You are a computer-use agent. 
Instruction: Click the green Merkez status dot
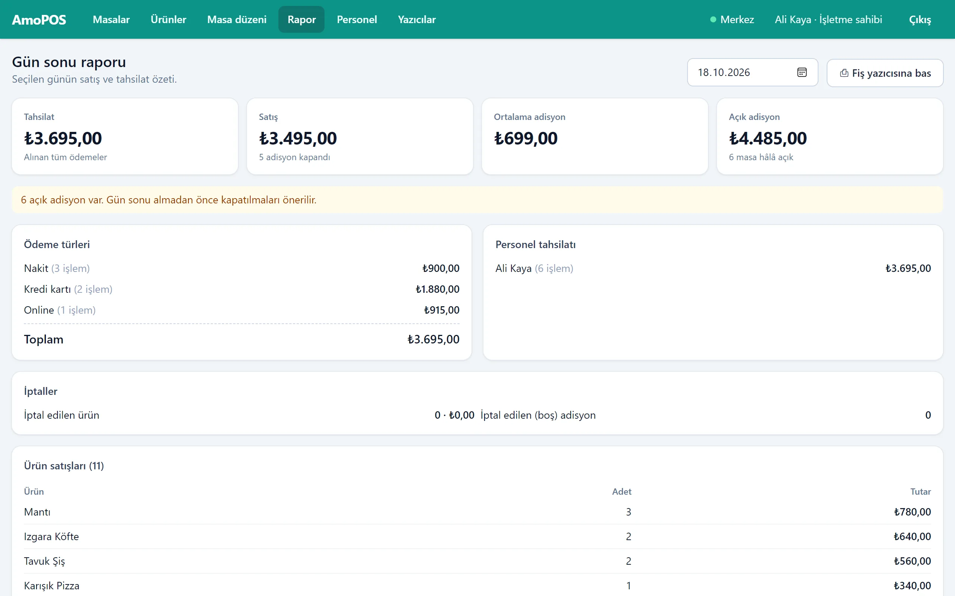[713, 19]
